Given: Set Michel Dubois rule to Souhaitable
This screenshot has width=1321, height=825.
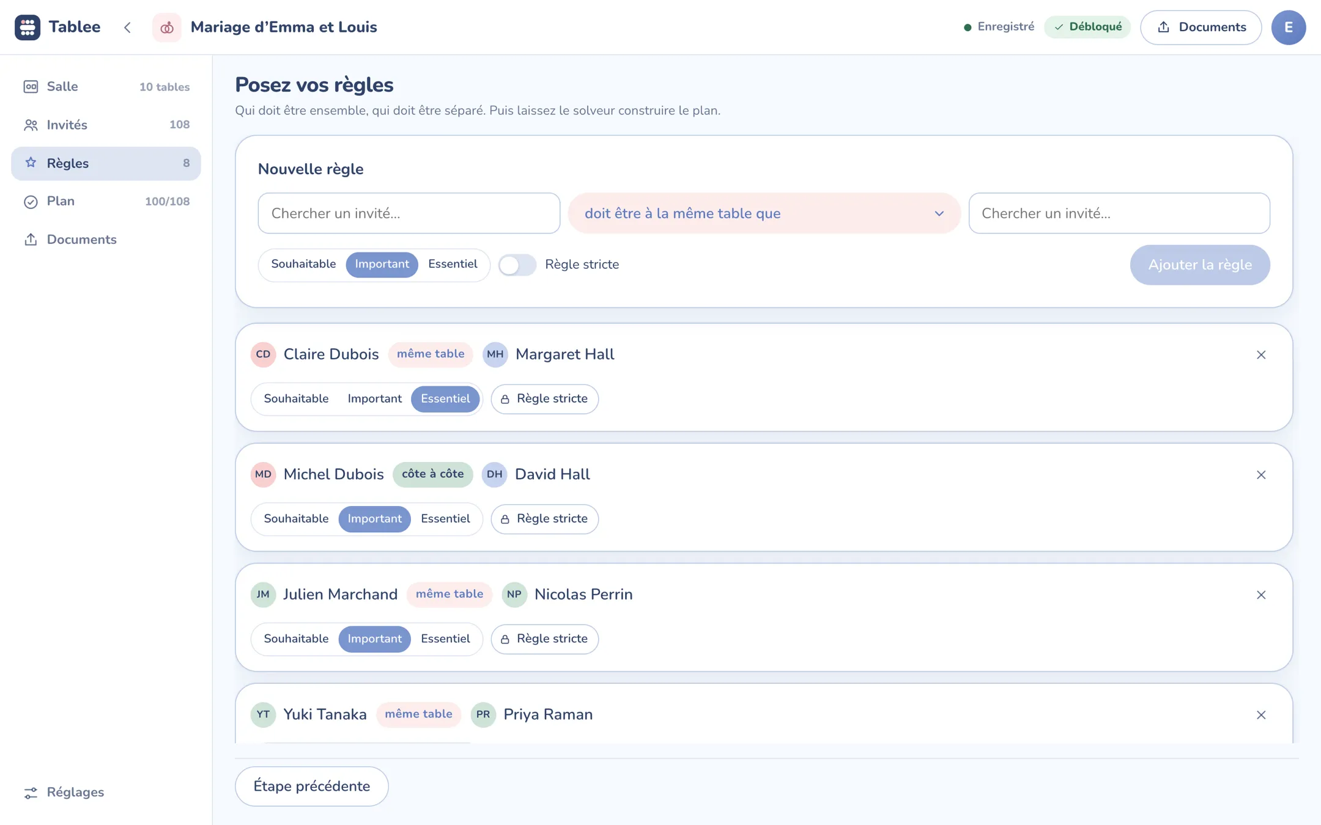Looking at the screenshot, I should coord(296,519).
